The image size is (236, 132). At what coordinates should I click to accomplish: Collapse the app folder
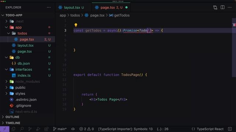(6, 27)
